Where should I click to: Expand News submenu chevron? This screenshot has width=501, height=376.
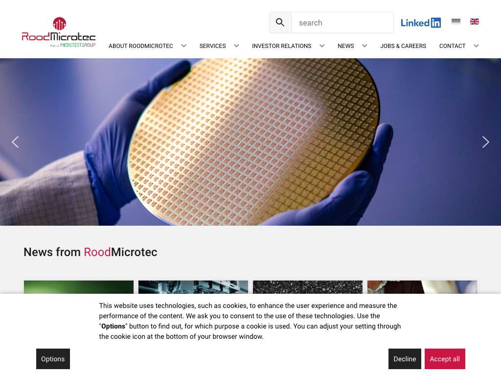(x=364, y=46)
